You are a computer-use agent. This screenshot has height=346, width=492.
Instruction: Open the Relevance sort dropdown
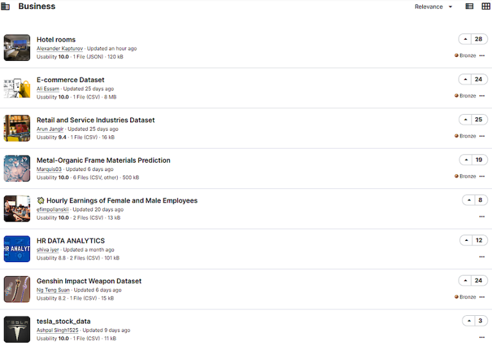click(x=434, y=7)
